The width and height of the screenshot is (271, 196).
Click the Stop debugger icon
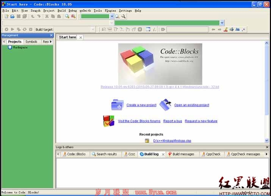tap(140, 30)
